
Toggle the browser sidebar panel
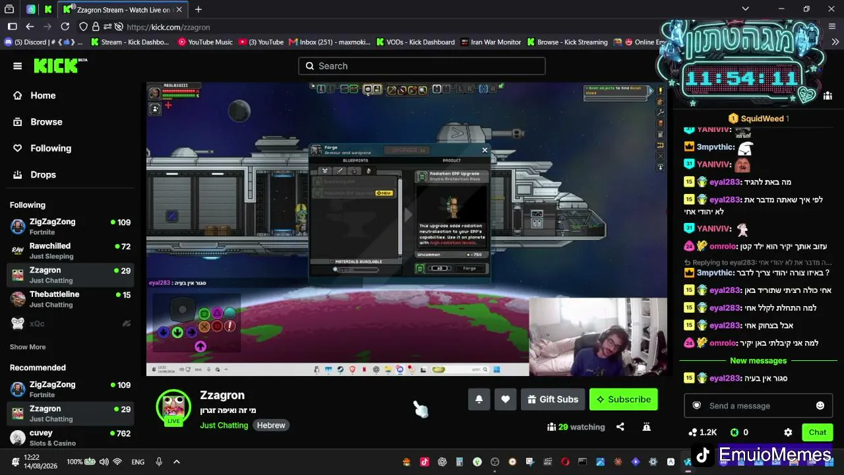(12, 27)
